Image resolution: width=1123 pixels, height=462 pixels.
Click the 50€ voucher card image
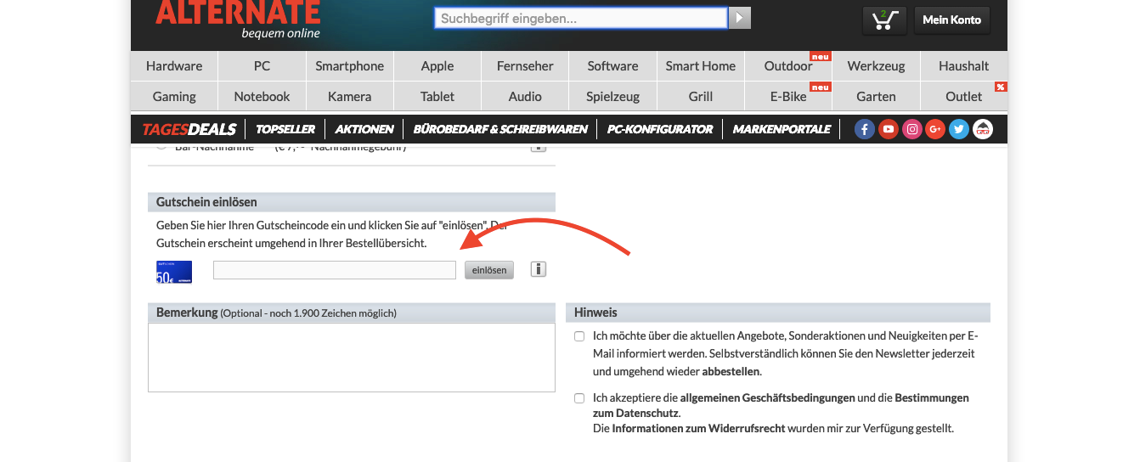click(174, 272)
